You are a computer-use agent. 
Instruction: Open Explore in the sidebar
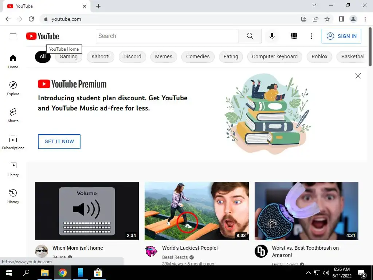click(x=13, y=88)
